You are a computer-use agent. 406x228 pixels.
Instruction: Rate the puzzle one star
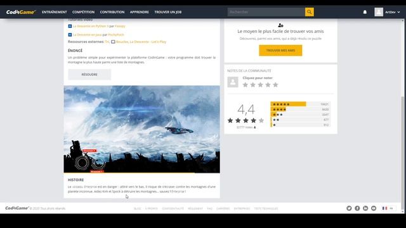[246, 85]
